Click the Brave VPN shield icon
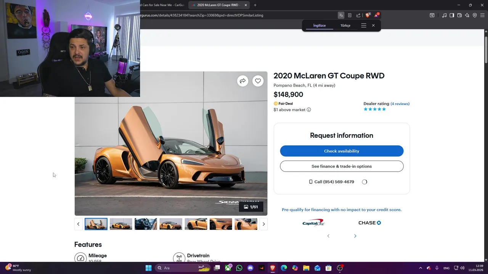The height and width of the screenshot is (274, 488). [x=475, y=15]
